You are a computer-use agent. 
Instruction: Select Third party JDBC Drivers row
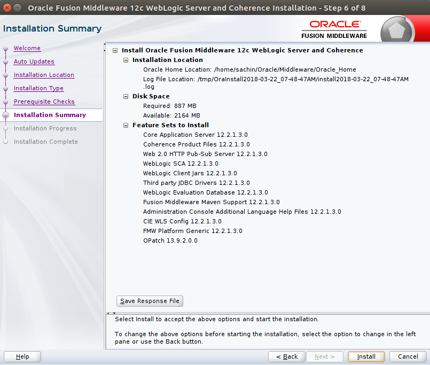pos(197,183)
